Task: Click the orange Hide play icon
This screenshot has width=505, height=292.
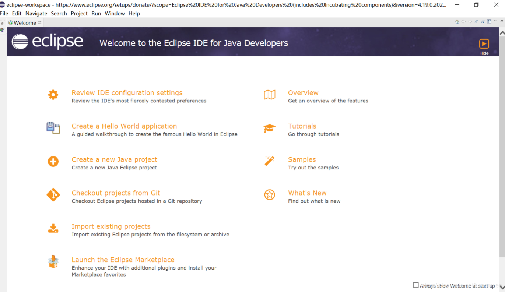Action: (x=484, y=43)
